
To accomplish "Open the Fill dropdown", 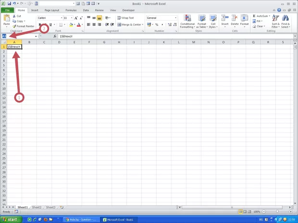I will tap(258, 21).
